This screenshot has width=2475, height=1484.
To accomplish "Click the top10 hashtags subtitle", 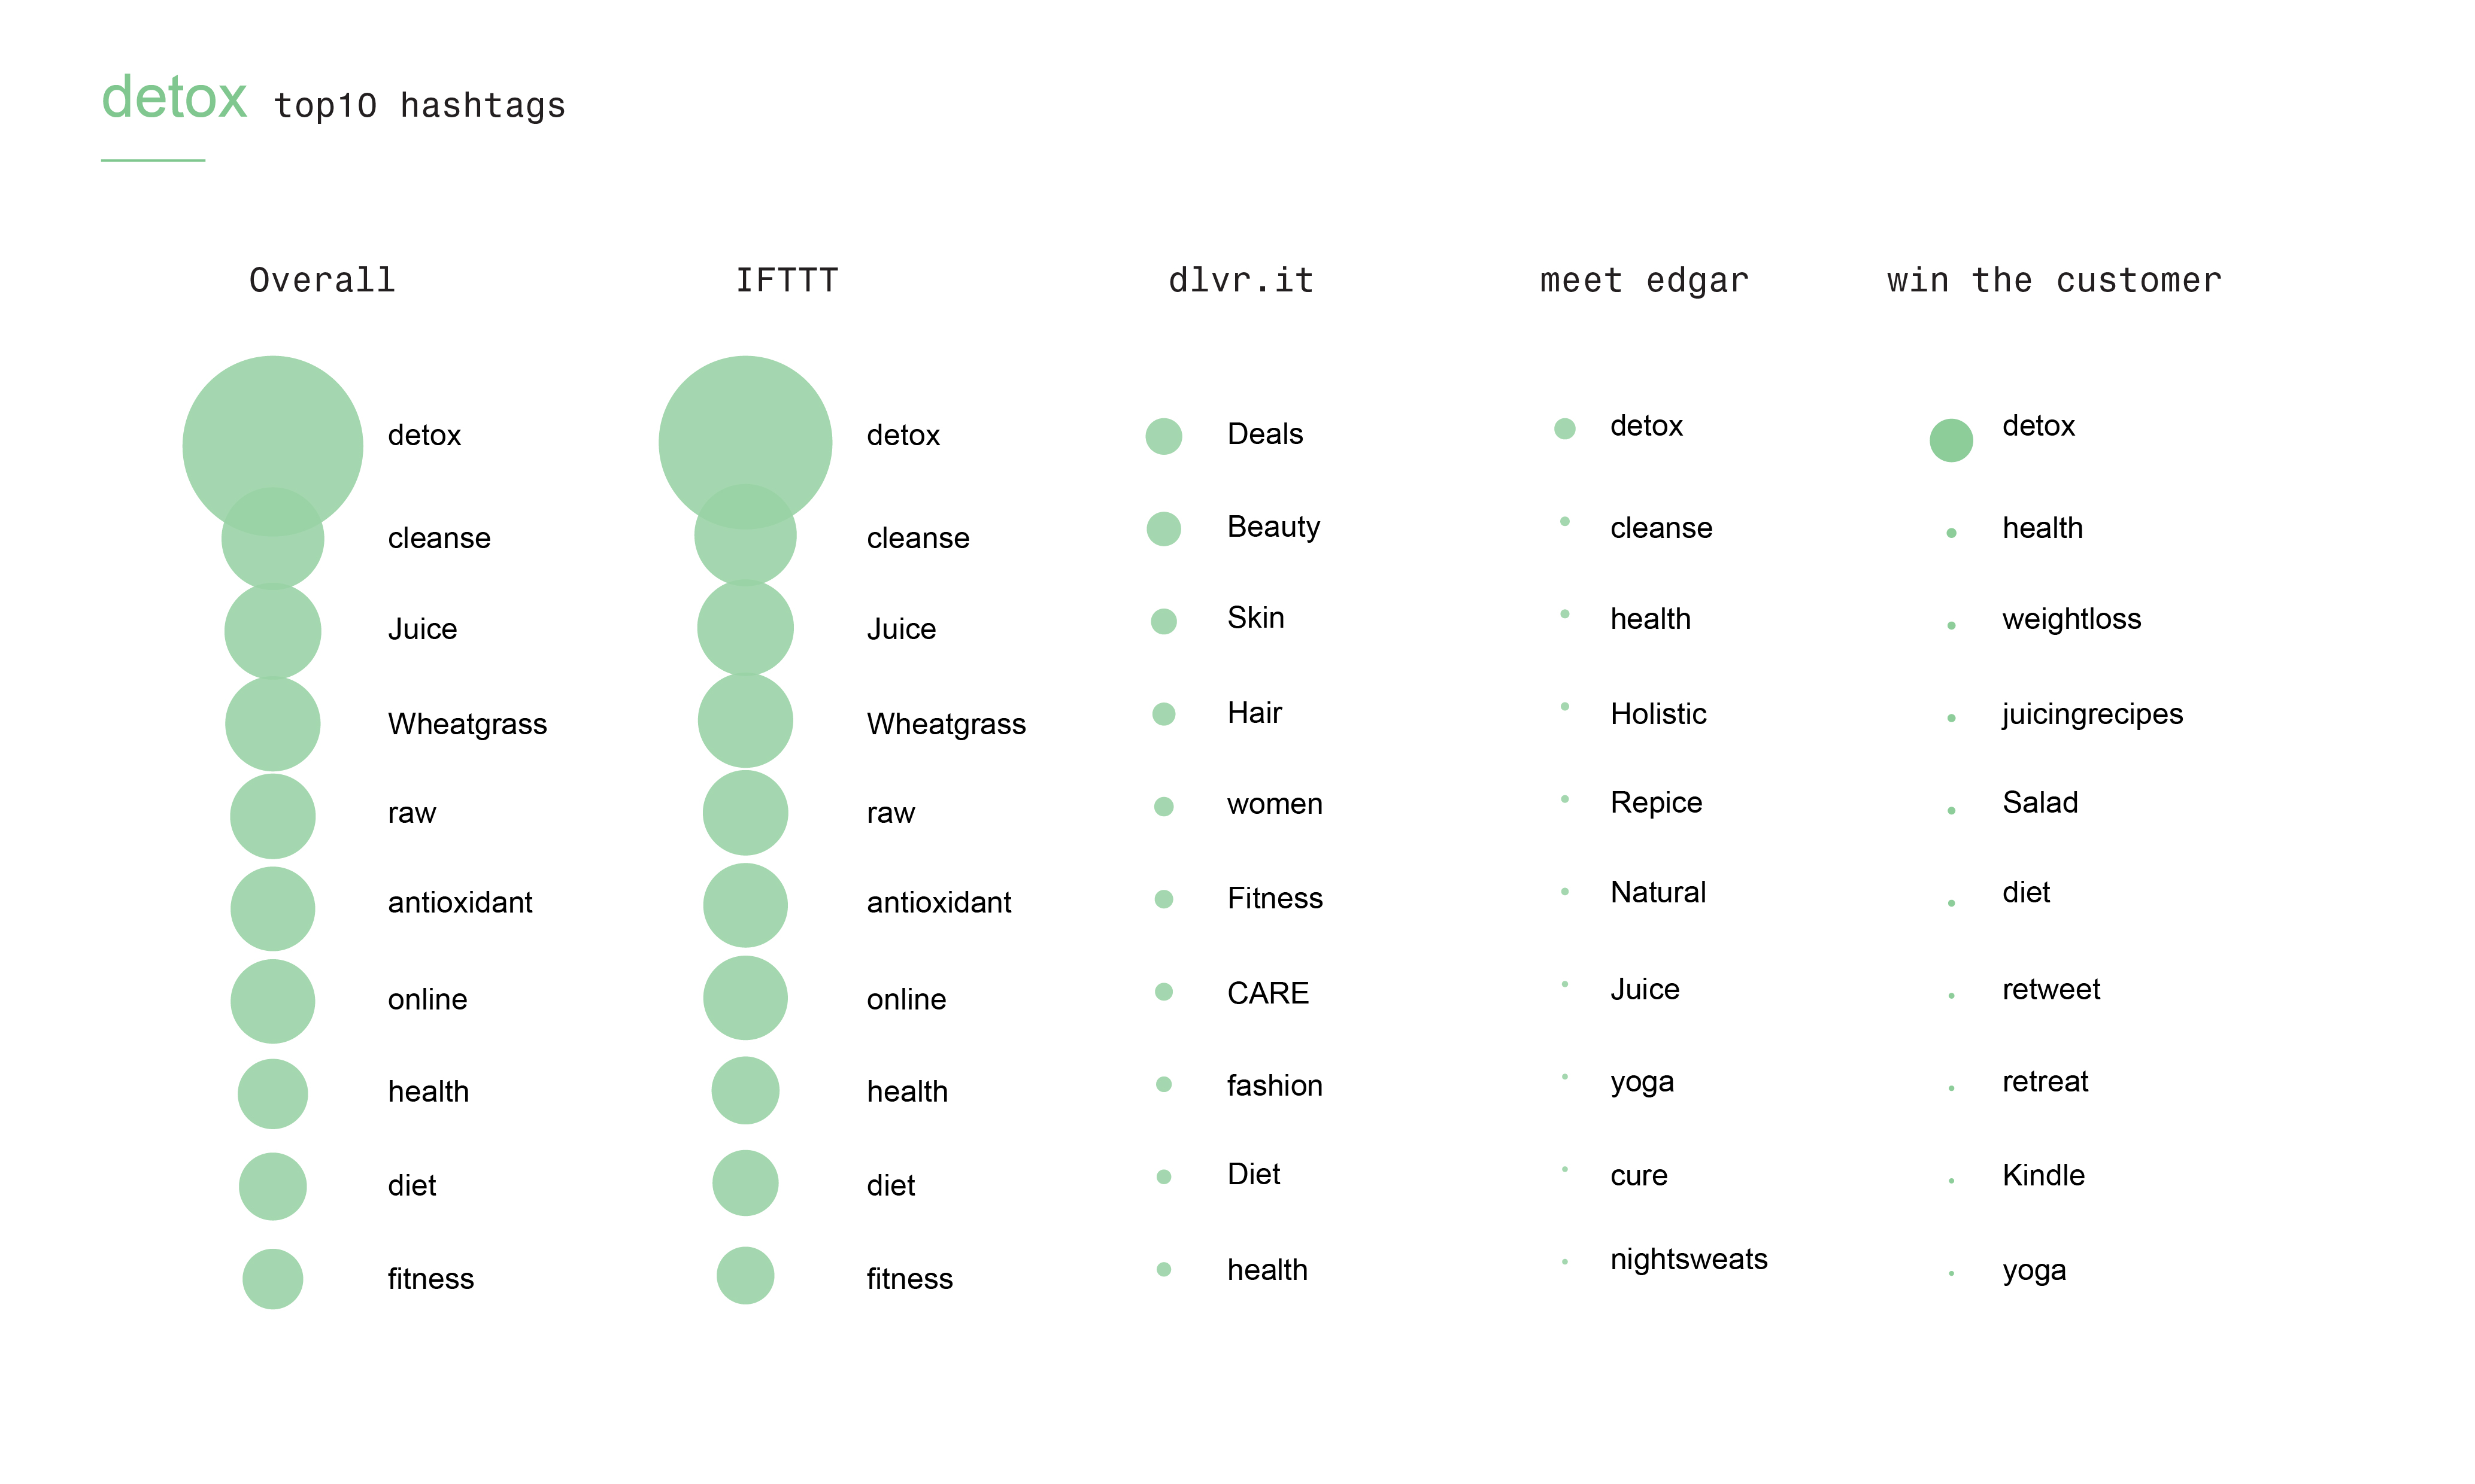I will 420,106.
